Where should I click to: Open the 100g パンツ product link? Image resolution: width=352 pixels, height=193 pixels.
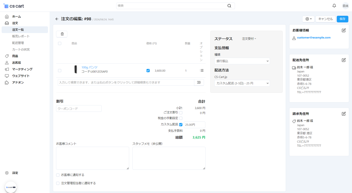point(89,67)
